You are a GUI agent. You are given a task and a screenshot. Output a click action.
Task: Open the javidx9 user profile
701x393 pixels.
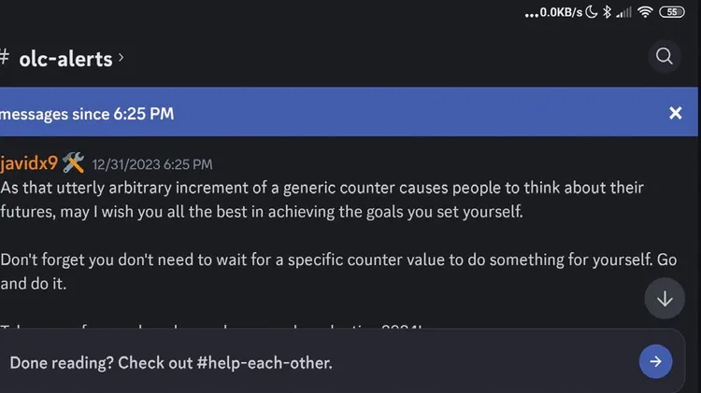point(29,163)
